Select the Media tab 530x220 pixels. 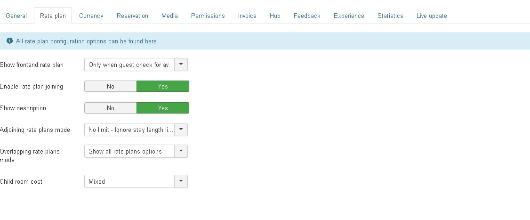click(x=169, y=16)
